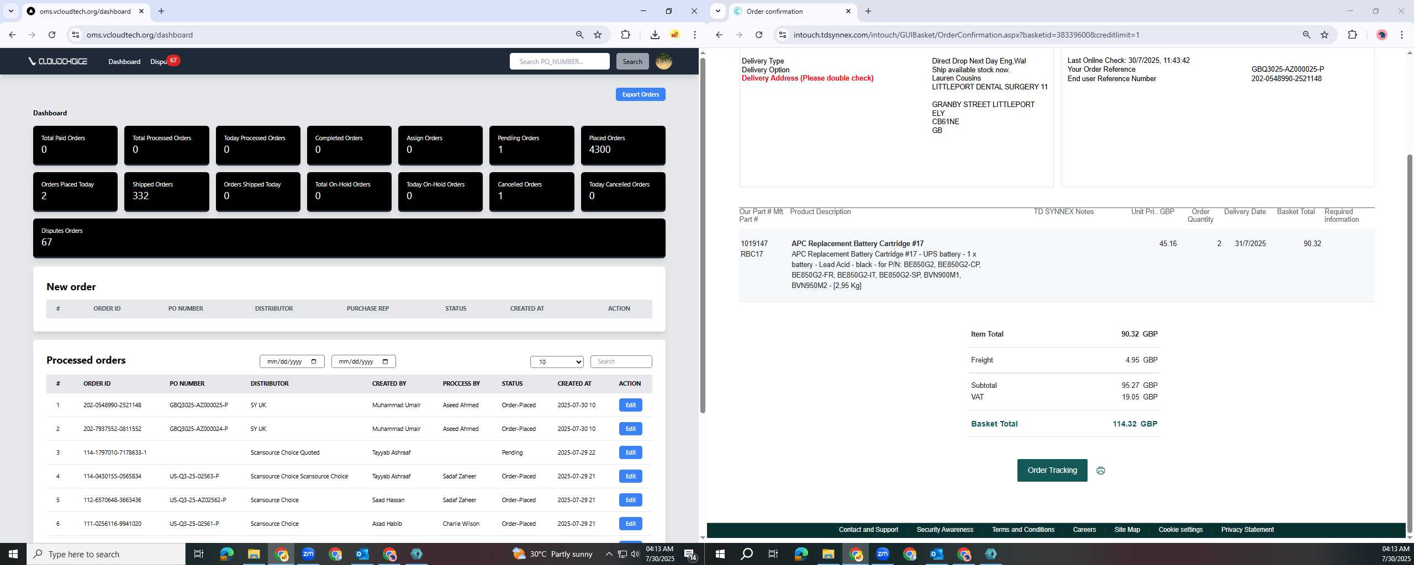
Task: Open rows-per-page dropdown showing 10
Action: tap(557, 362)
